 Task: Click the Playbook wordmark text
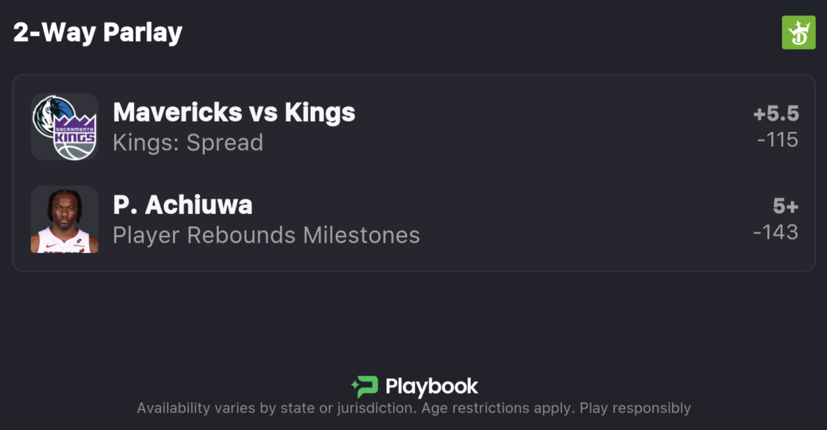pos(432,387)
